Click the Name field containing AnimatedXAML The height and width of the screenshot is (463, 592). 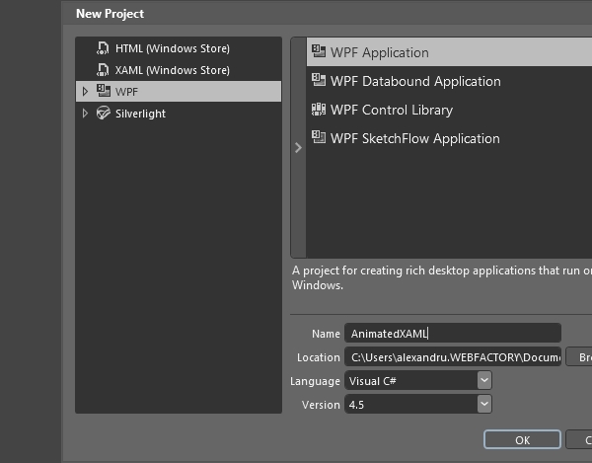452,334
